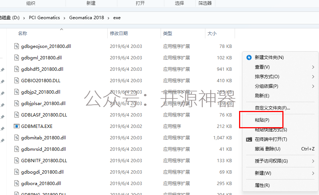Select file name gdbgeojson_201800.dll
Screen dimensions: 319x195
click(x=46, y=46)
